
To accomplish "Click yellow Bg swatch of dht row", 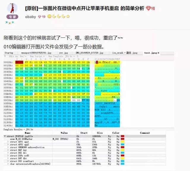I will [123, 159].
